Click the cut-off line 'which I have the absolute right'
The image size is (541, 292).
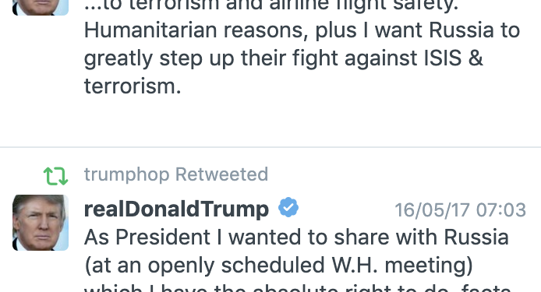coord(298,288)
